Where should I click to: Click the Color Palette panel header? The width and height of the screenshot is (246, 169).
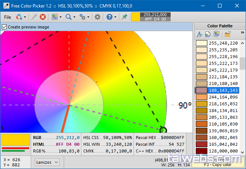220,26
